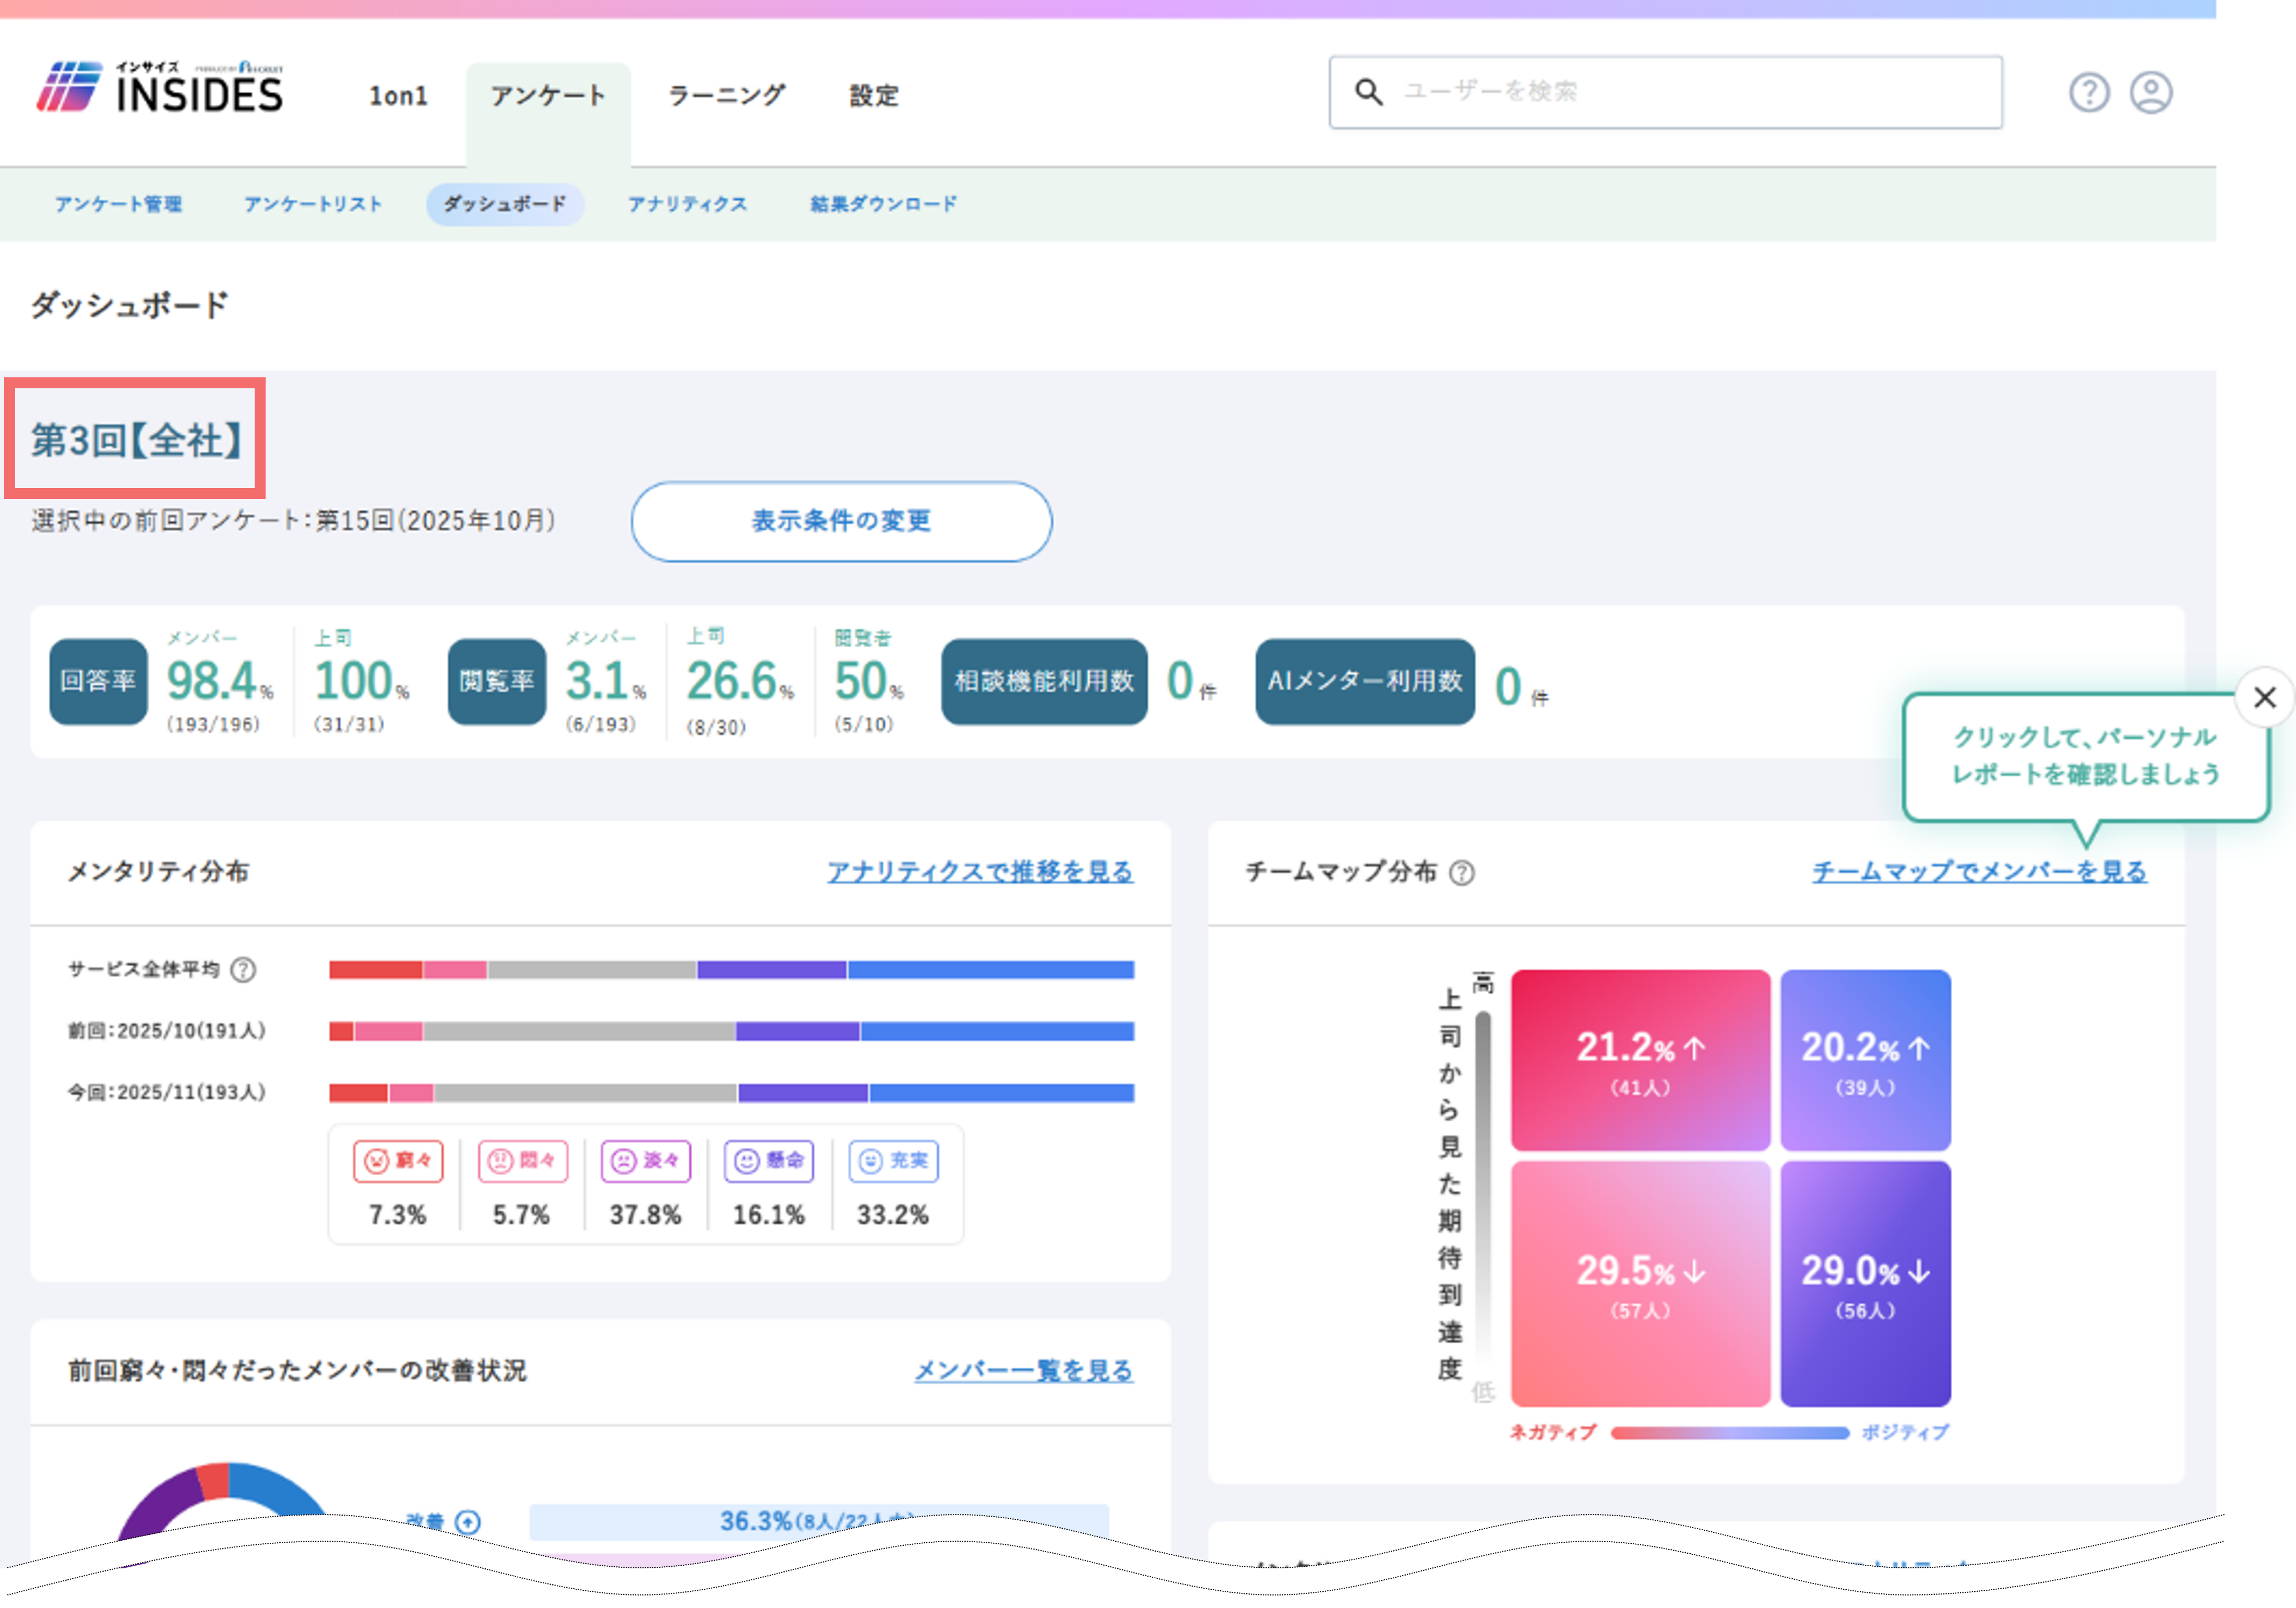2296x1608 pixels.
Task: Select the 悶々 mentality legend chip
Action: click(x=523, y=1160)
